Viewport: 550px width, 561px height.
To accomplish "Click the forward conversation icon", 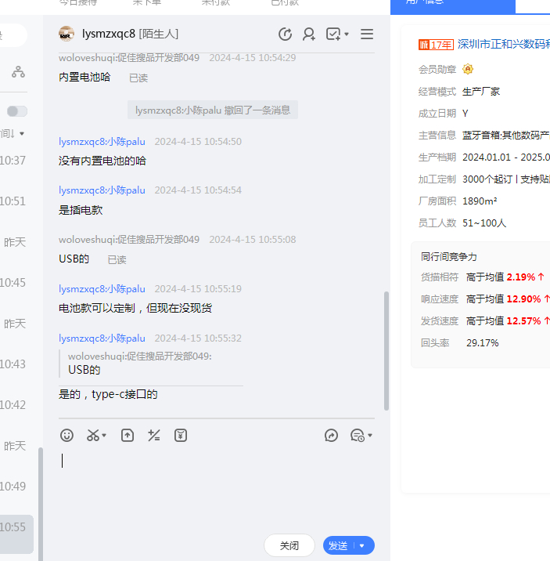I will tap(332, 436).
